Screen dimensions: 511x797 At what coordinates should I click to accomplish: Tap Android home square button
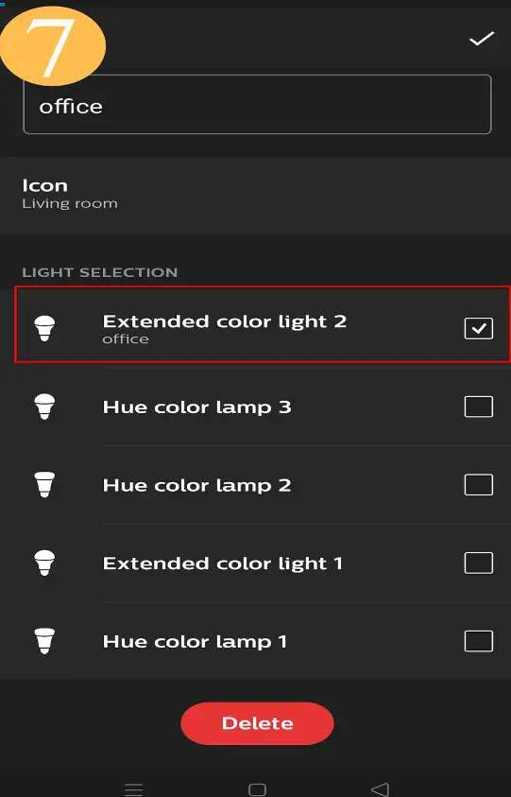[257, 789]
